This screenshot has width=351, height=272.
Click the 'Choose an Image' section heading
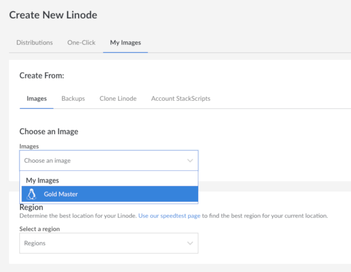49,131
